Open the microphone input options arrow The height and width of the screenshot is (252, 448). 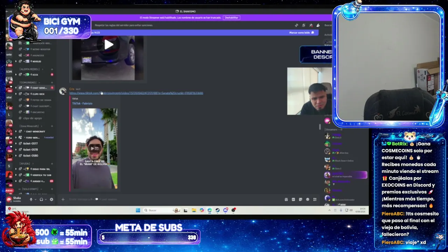35,199
